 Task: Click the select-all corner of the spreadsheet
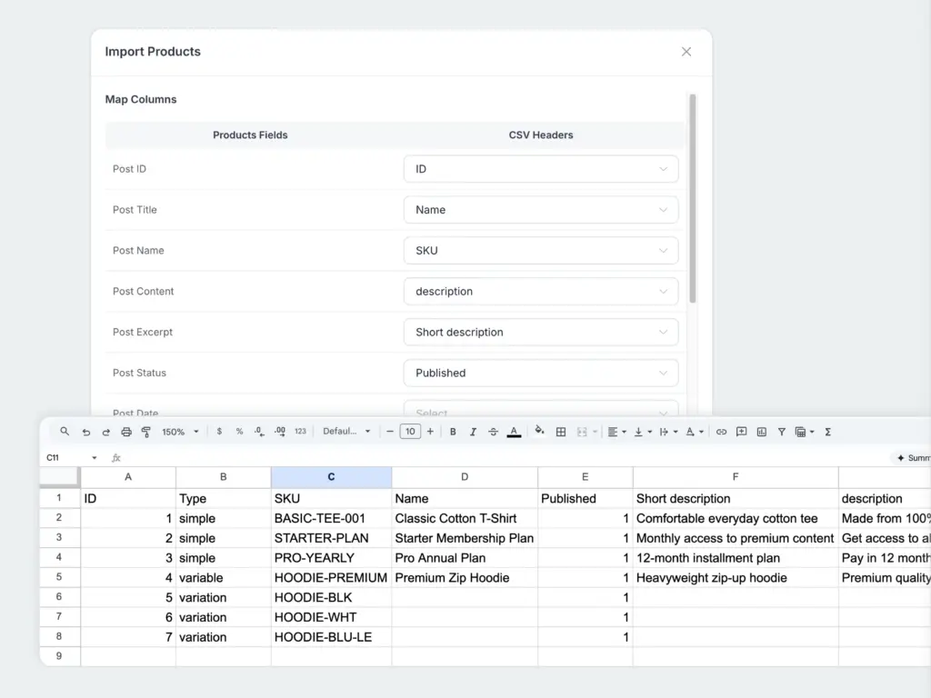(x=59, y=476)
